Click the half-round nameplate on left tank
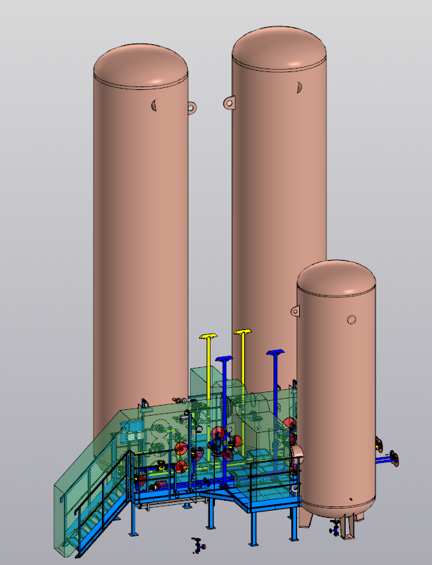 click(153, 105)
